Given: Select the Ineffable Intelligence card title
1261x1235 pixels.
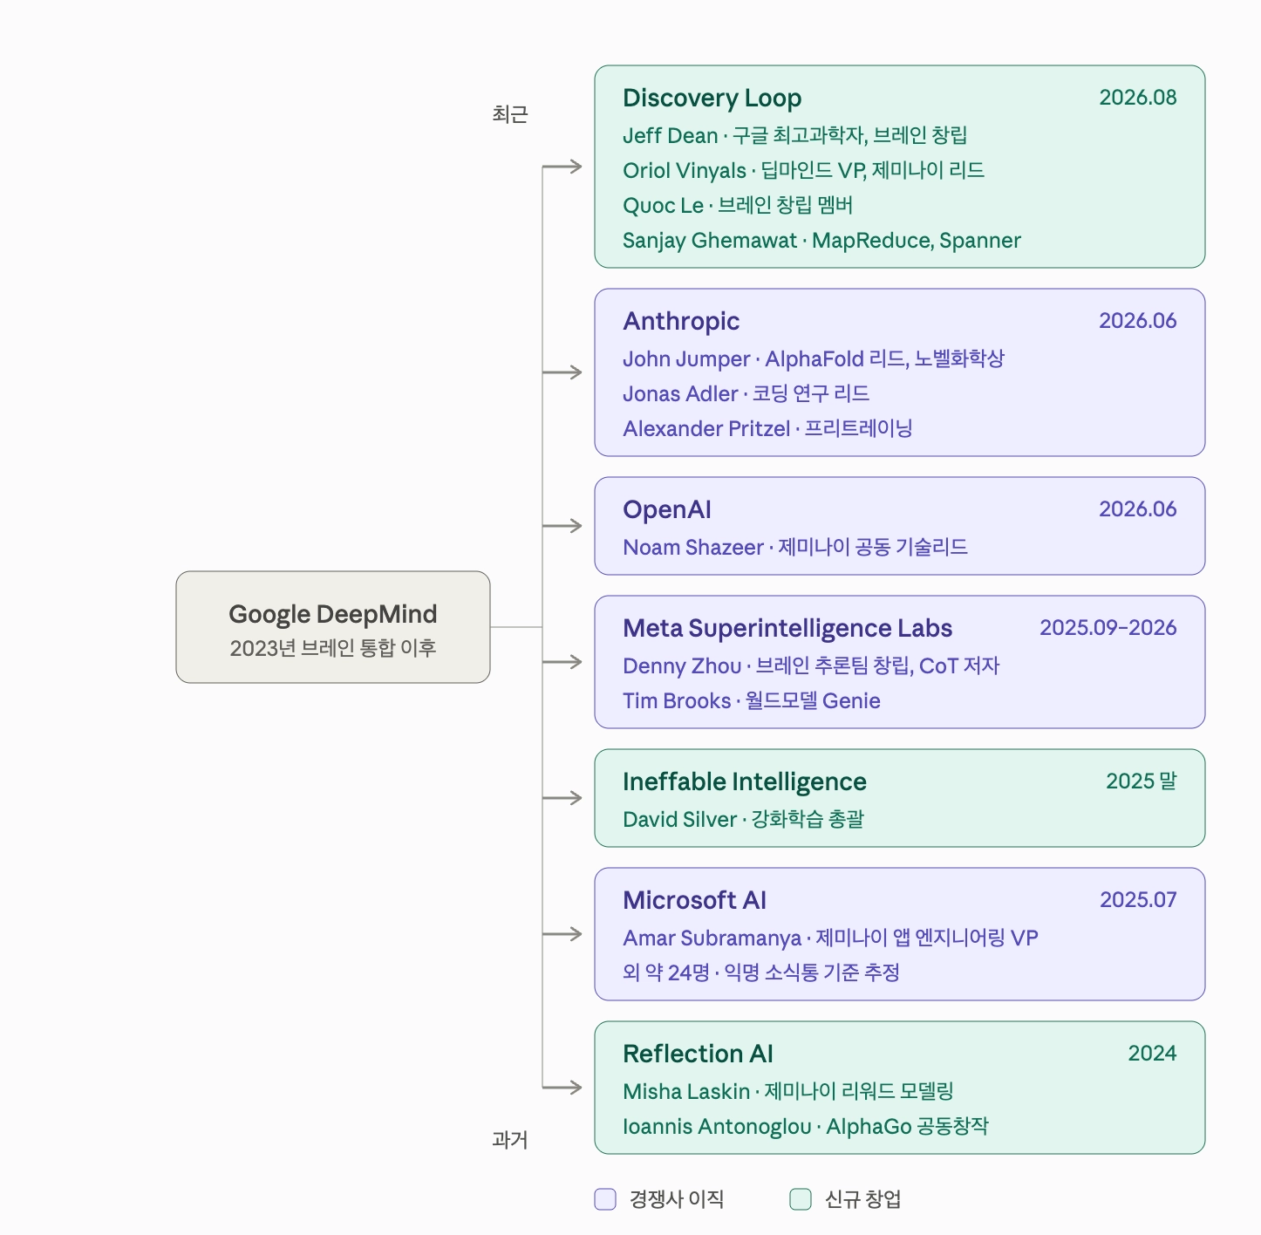Looking at the screenshot, I should (745, 781).
